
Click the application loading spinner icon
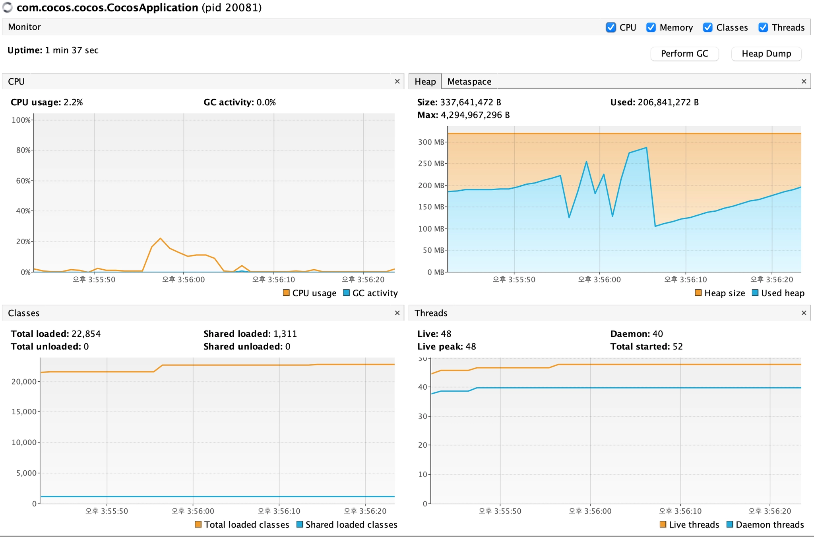[x=8, y=8]
